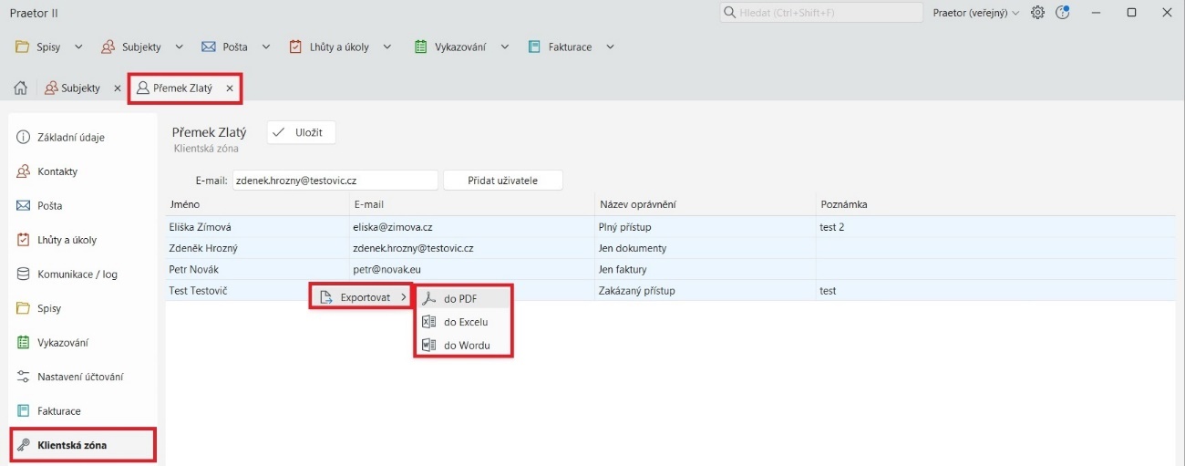Click the petr@novak.eu email cell
The image size is (1185, 466).
coord(472,269)
